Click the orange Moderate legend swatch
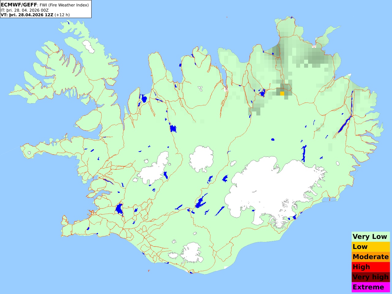This screenshot has width=392, height=294. (x=371, y=257)
